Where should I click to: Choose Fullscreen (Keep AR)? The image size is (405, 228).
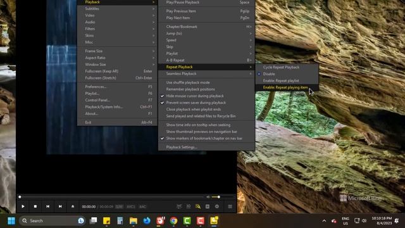(x=117, y=71)
